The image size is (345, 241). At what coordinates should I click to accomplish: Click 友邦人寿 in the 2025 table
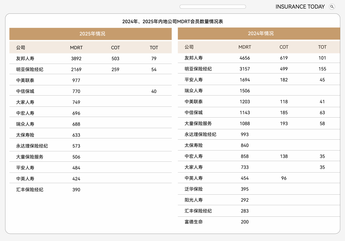pos(25,58)
